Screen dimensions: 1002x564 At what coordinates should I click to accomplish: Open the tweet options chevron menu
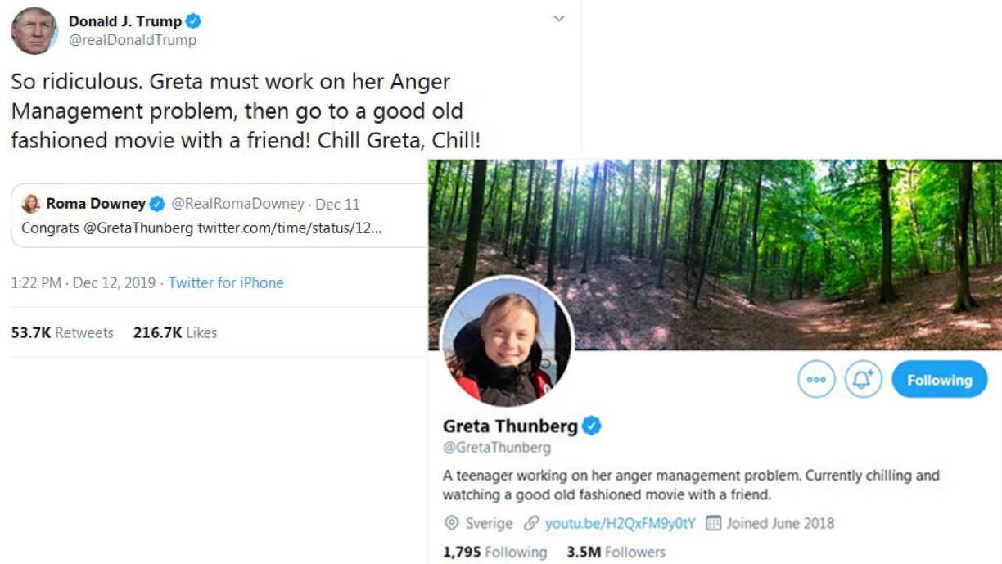(559, 19)
